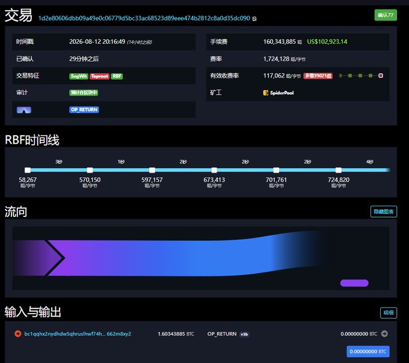The height and width of the screenshot is (363, 409).
Task: Click the RBF feature badge
Action: [117, 76]
